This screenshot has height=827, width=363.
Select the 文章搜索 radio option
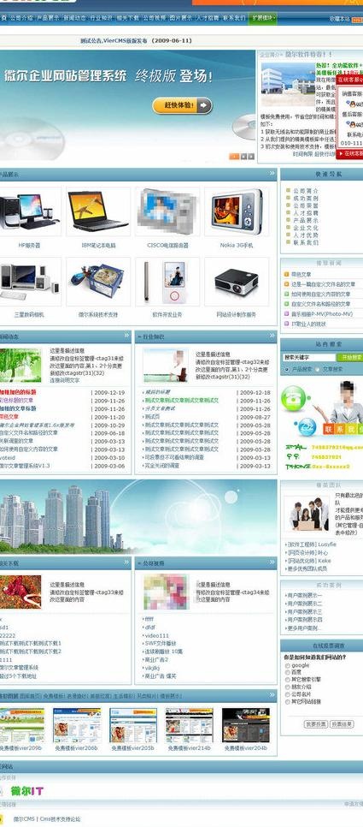(318, 369)
